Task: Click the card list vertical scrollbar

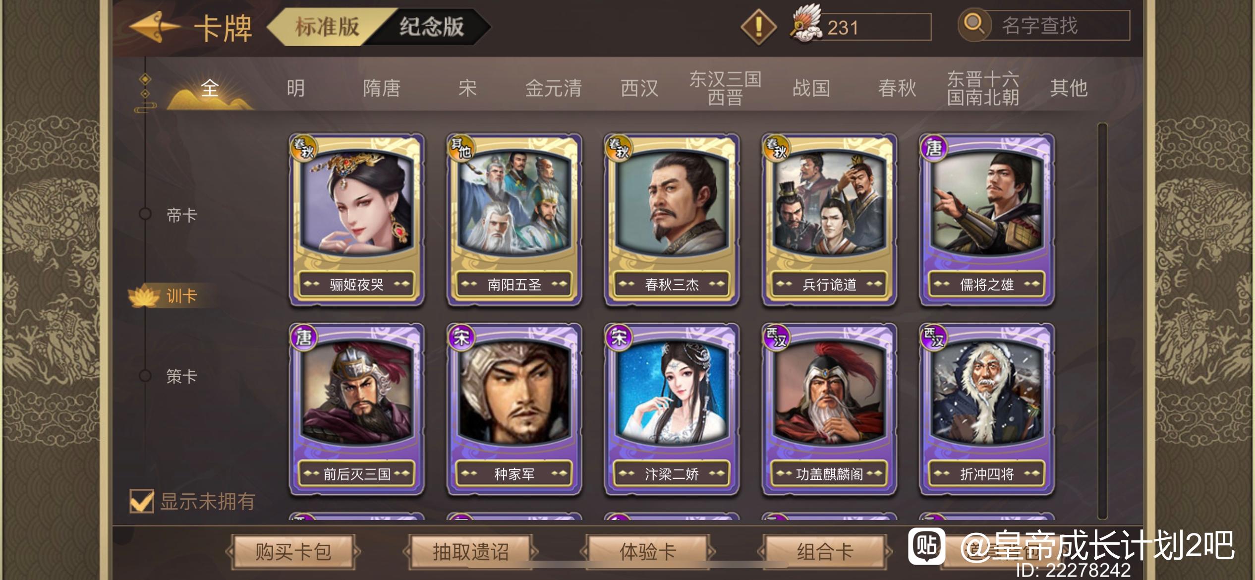Action: pos(1102,321)
